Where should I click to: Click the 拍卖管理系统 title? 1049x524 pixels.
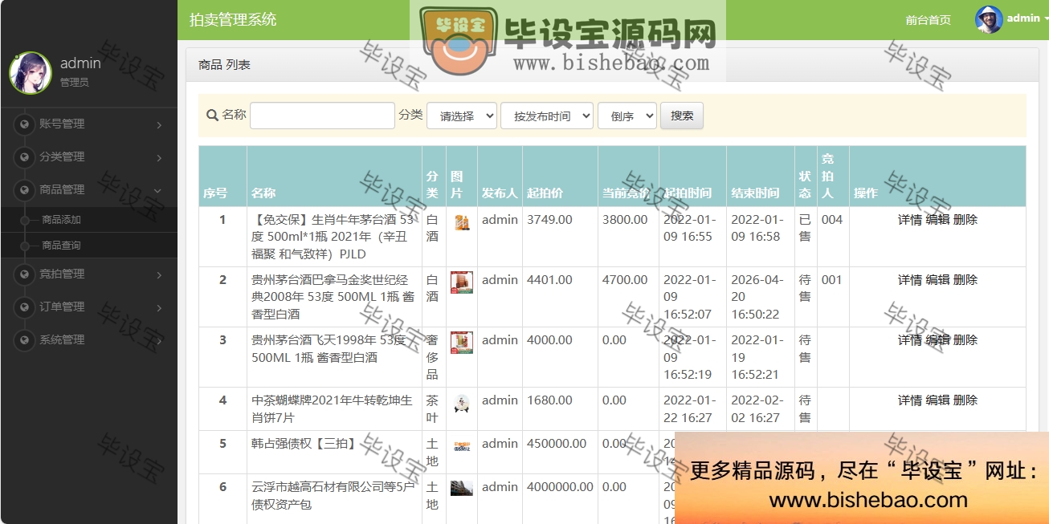tap(233, 19)
